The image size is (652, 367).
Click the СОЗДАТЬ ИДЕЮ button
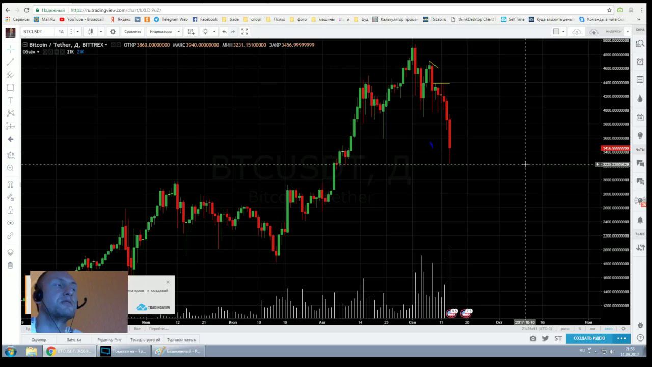[x=589, y=338]
